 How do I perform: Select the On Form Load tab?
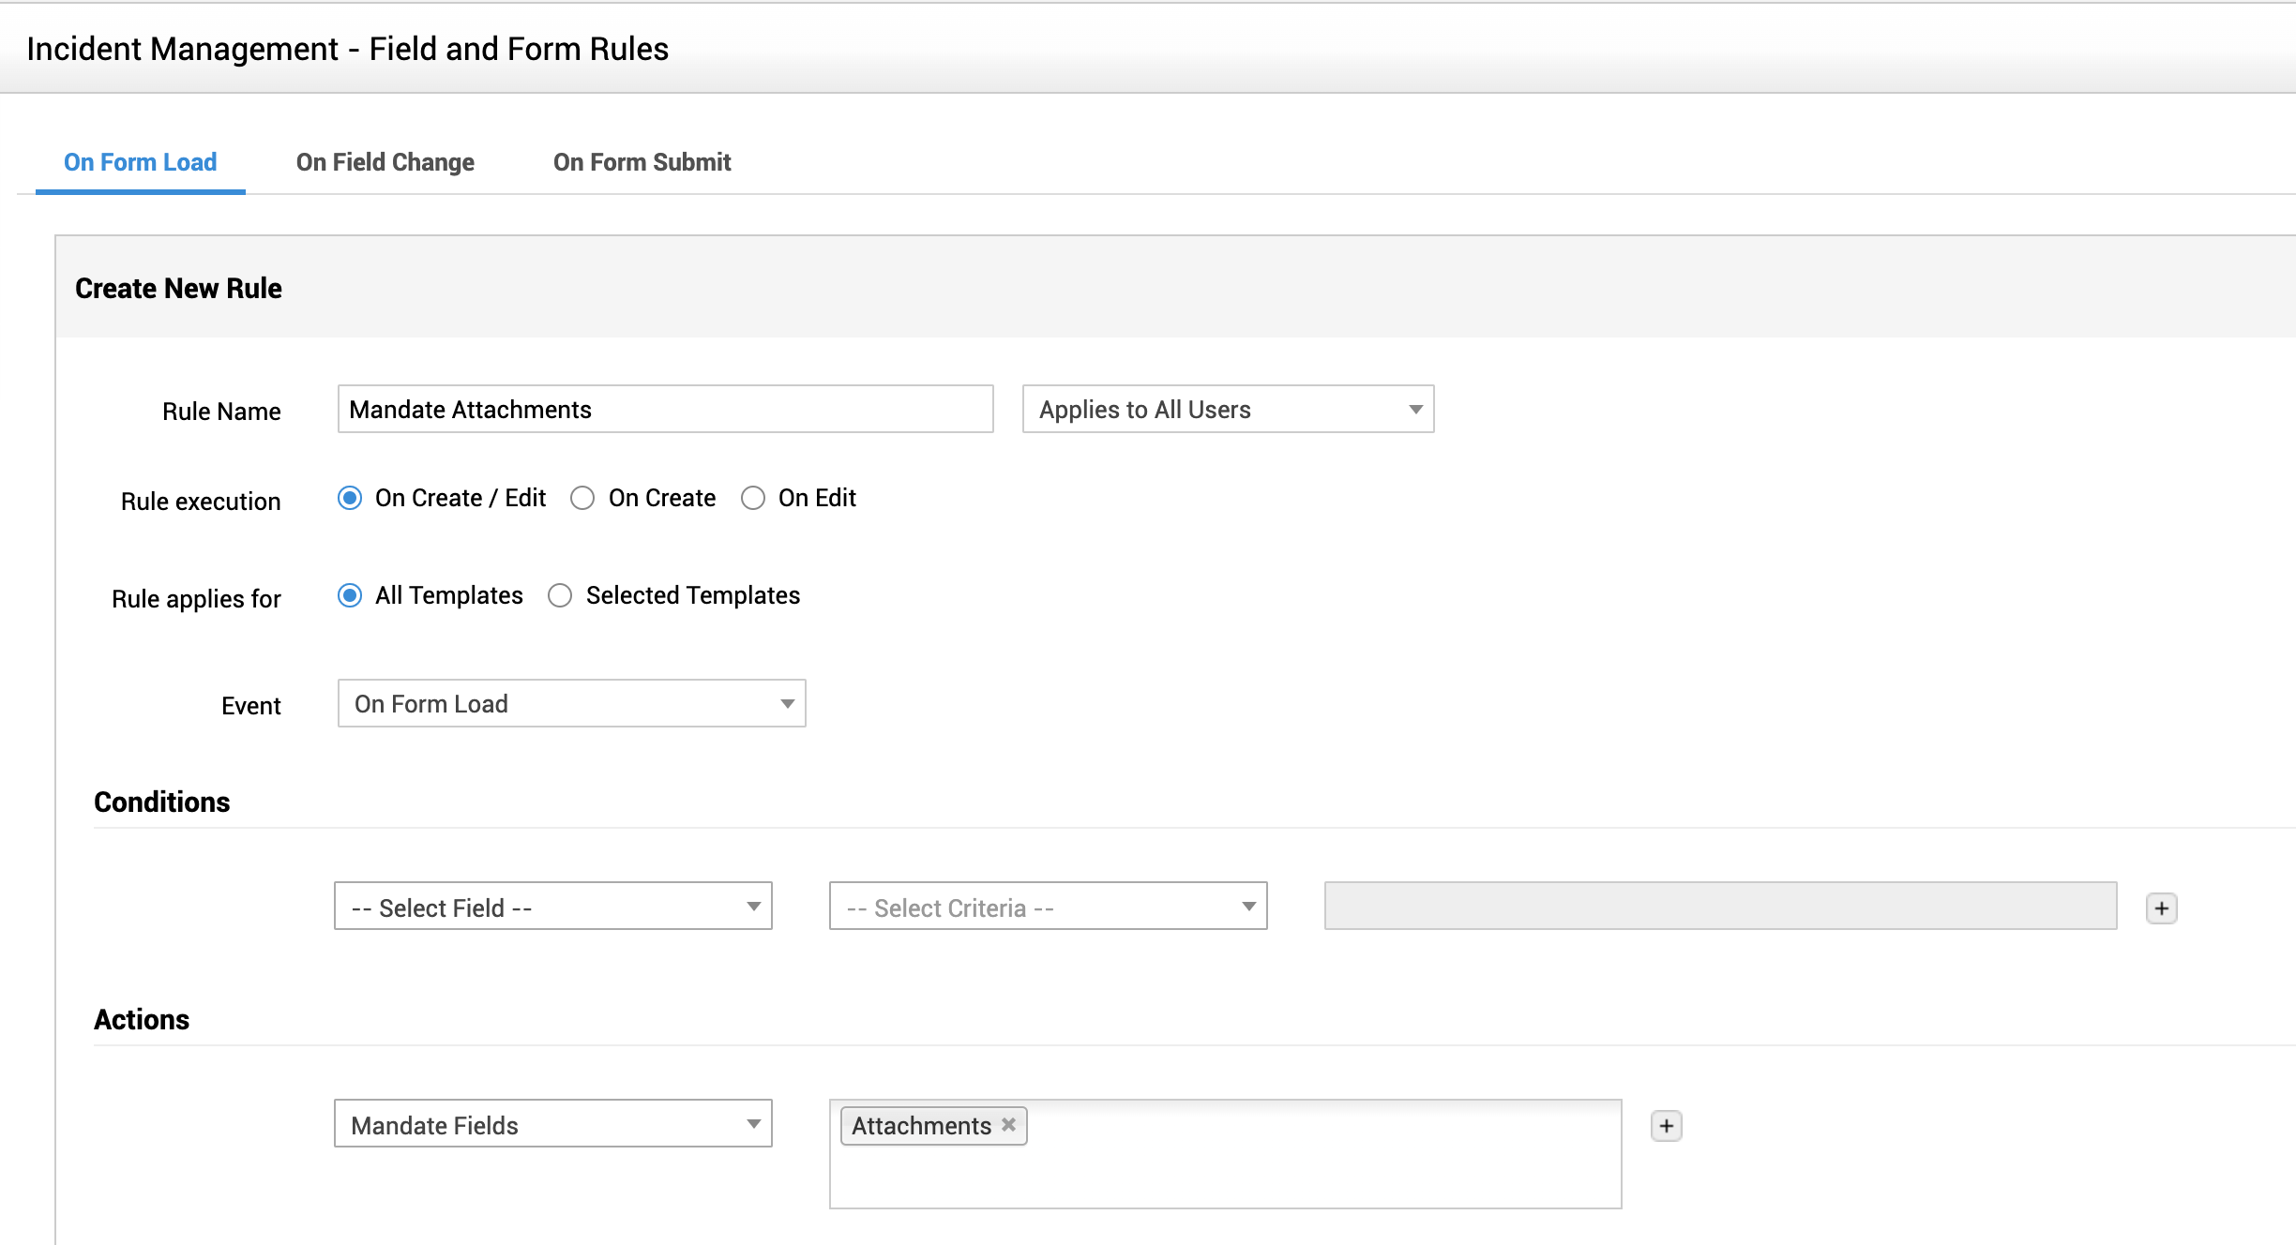140,162
